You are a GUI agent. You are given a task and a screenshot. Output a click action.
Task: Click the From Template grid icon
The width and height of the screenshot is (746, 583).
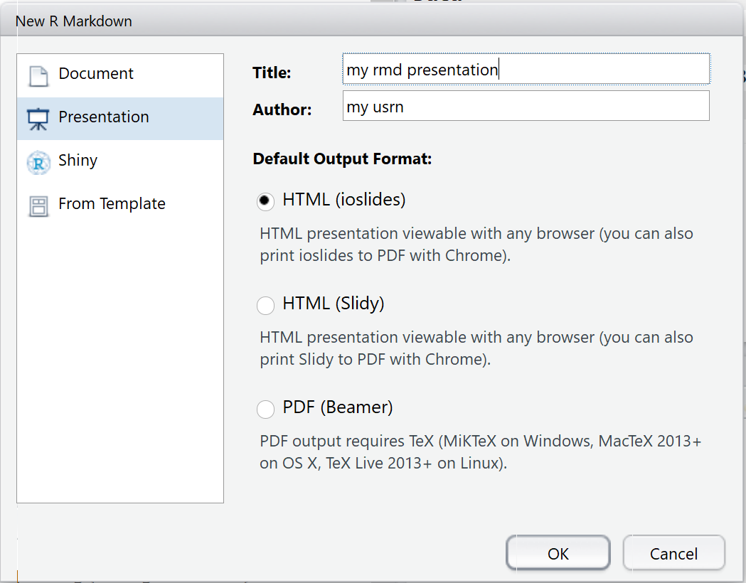[37, 205]
